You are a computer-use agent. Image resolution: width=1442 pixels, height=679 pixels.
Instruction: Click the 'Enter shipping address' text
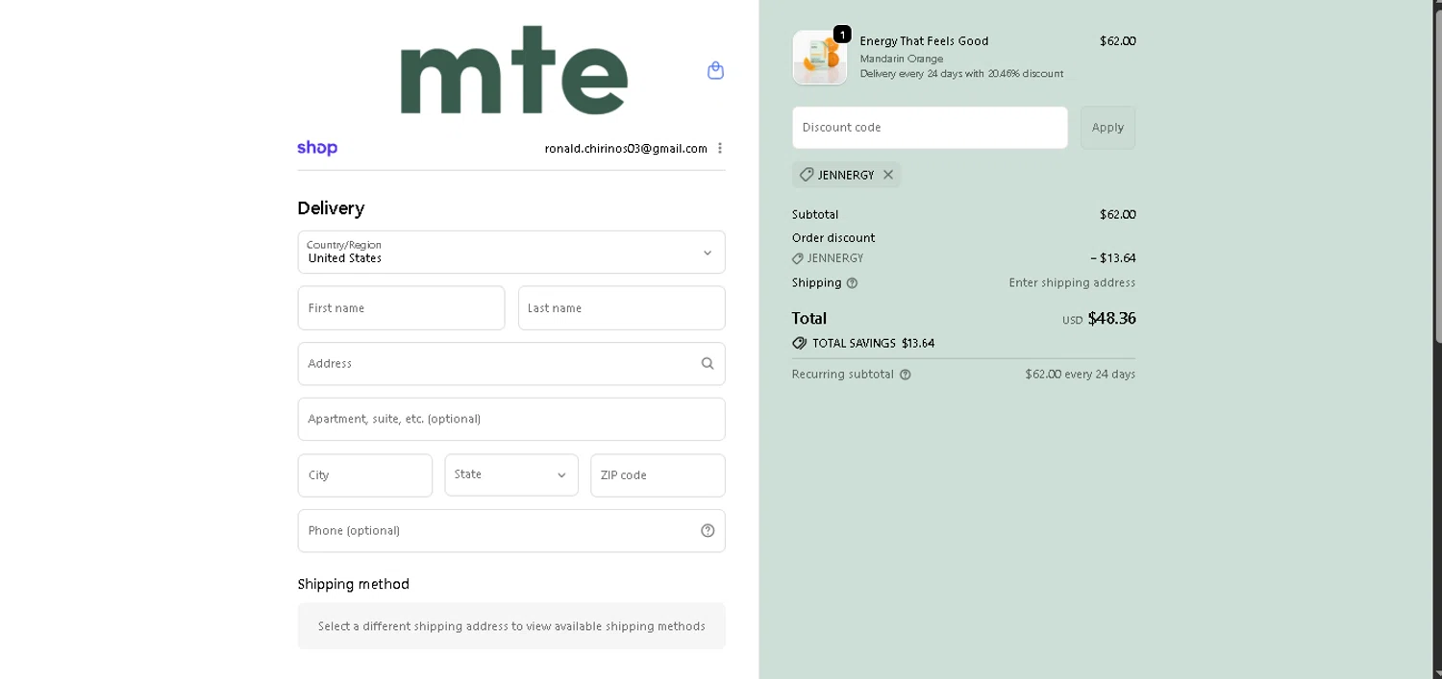1072,283
